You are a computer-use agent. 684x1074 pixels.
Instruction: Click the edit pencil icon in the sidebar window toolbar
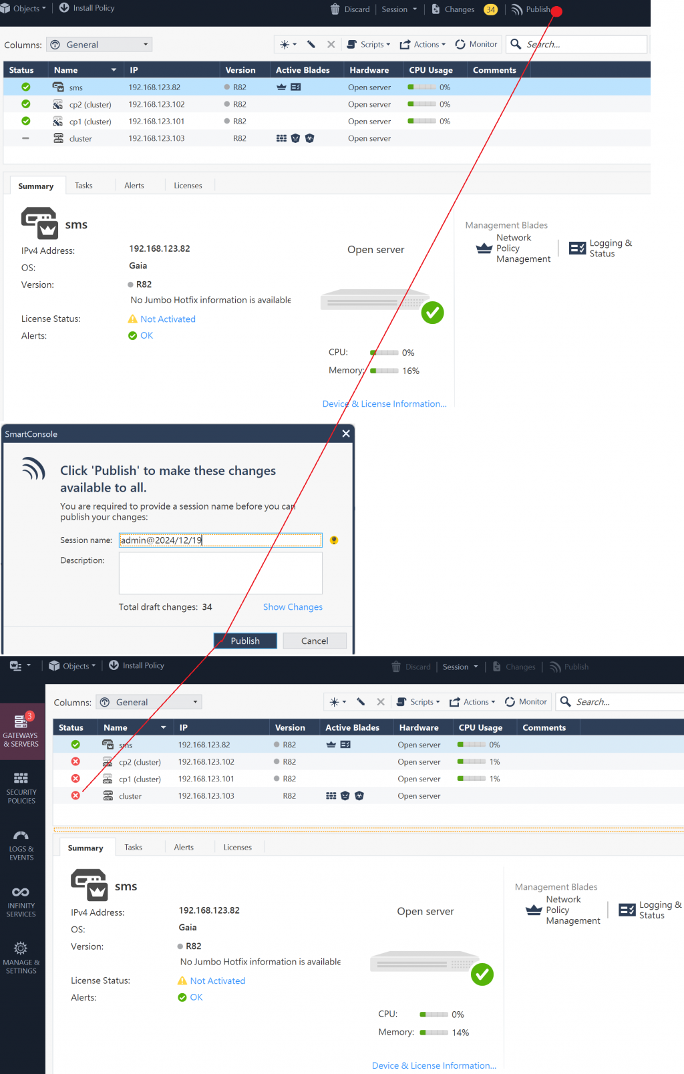[x=361, y=702]
